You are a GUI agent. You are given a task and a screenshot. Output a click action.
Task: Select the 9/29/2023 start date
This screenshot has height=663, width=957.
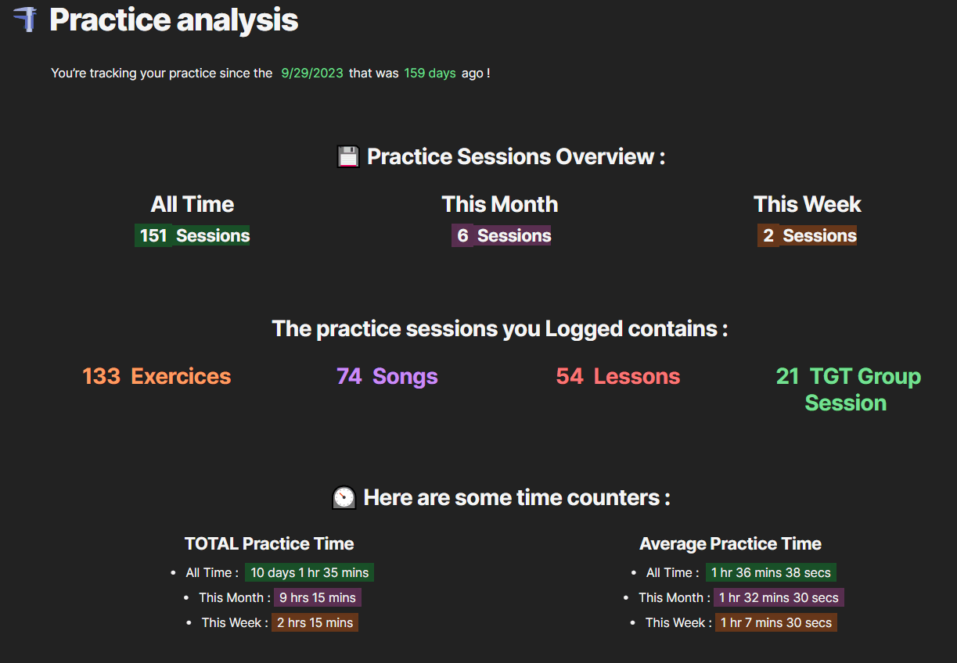[x=312, y=73]
